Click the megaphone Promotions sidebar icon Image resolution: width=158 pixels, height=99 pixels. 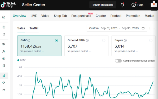click(4, 44)
